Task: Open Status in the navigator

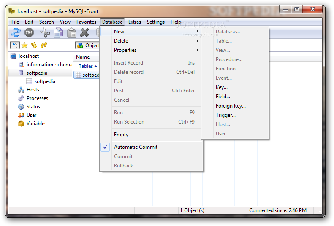Action: (x=33, y=107)
